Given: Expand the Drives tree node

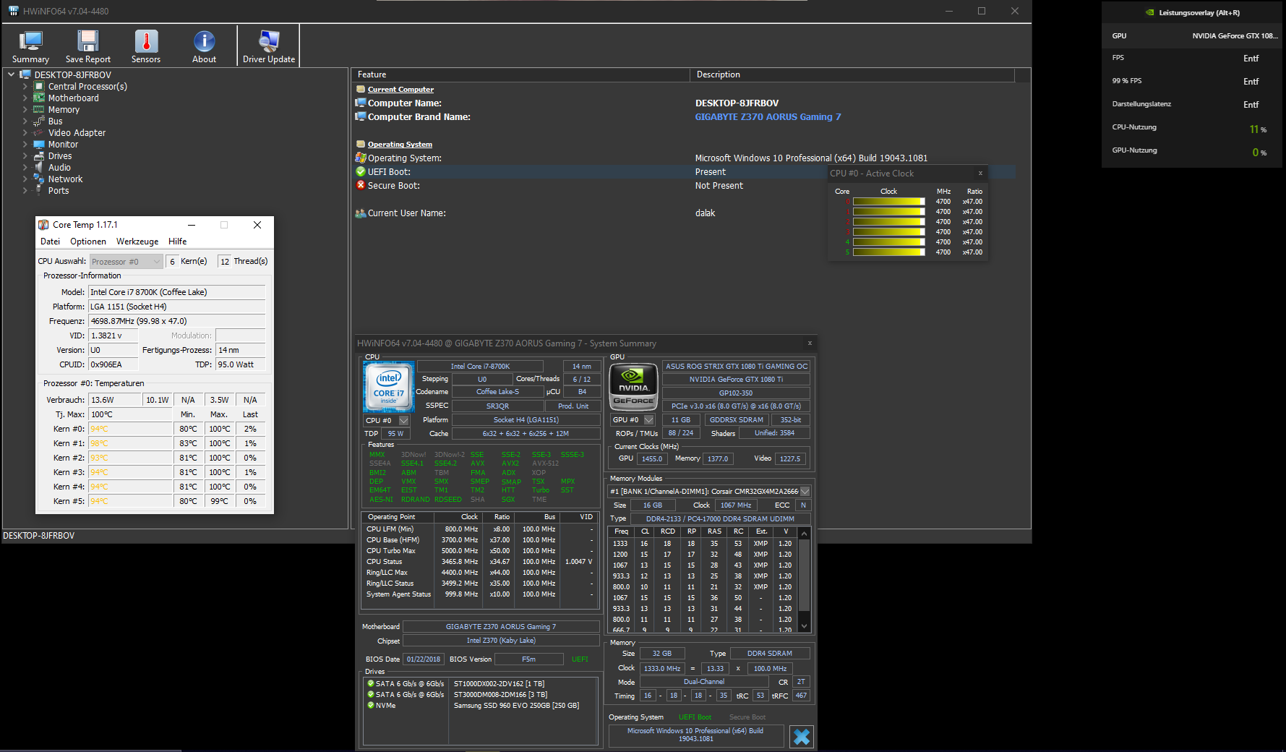Looking at the screenshot, I should pos(25,156).
